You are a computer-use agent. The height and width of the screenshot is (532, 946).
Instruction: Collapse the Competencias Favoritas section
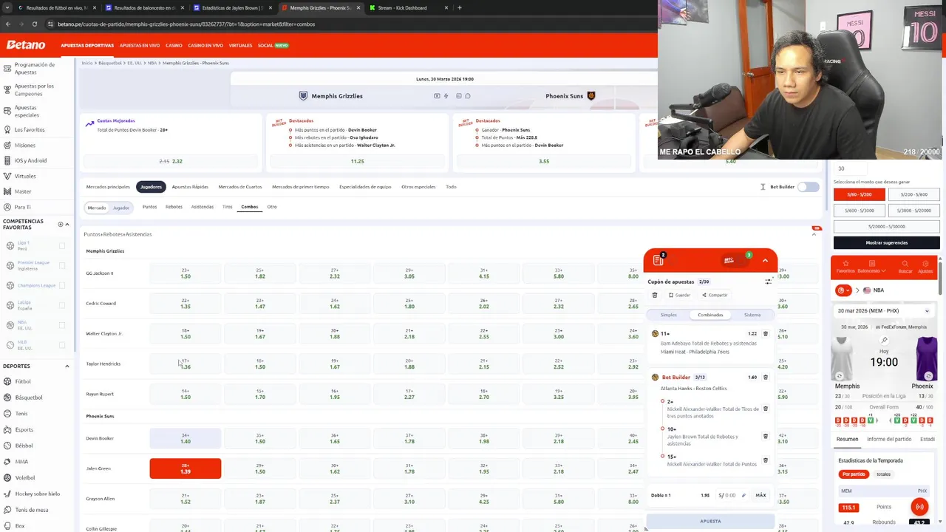(67, 224)
